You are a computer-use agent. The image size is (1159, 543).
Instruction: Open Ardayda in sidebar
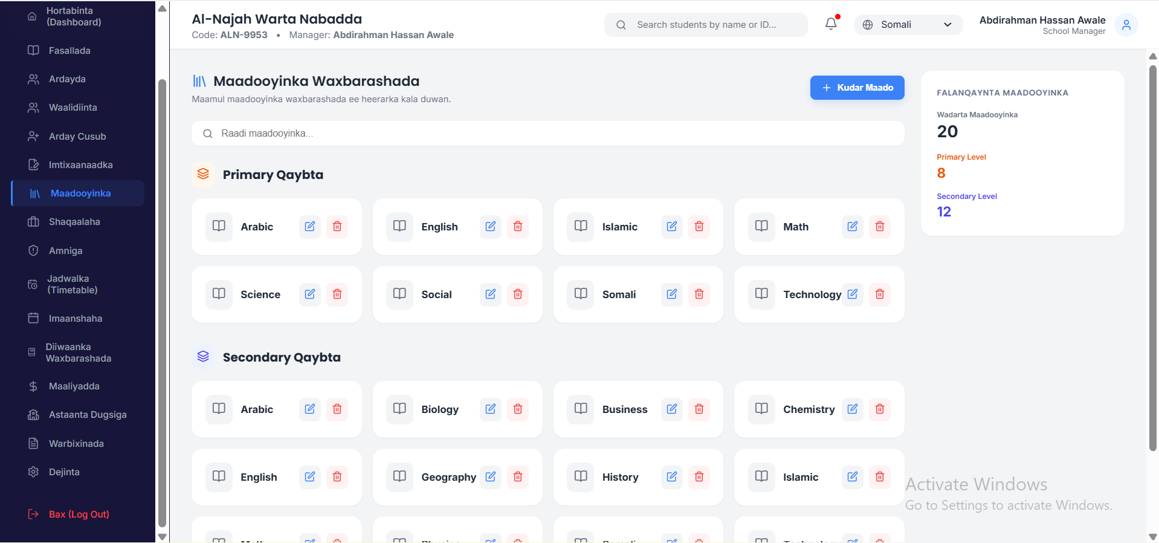pyautogui.click(x=77, y=79)
